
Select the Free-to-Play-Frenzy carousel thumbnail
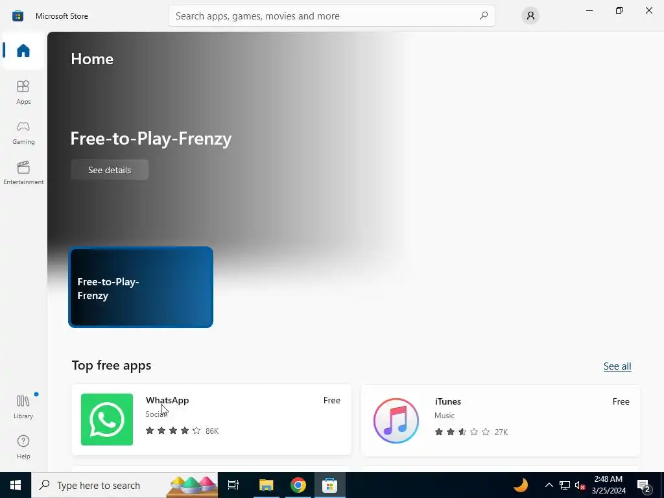pyautogui.click(x=141, y=287)
